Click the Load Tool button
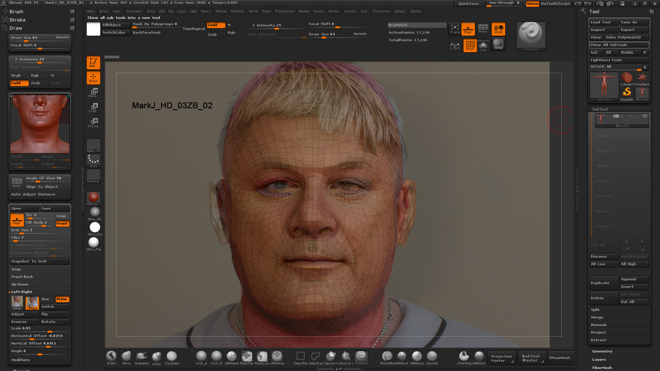 603,23
